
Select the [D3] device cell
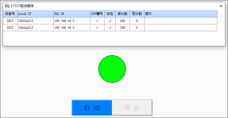(10, 28)
